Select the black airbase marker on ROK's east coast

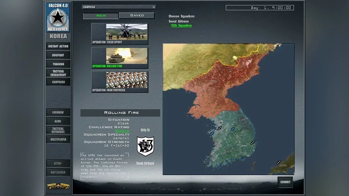[x=252, y=143]
